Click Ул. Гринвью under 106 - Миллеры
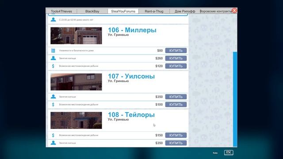283x159 pixels. click(118, 35)
